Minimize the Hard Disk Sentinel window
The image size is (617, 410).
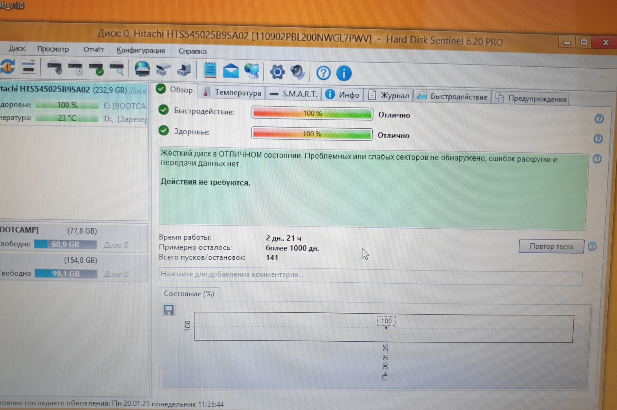(x=567, y=42)
